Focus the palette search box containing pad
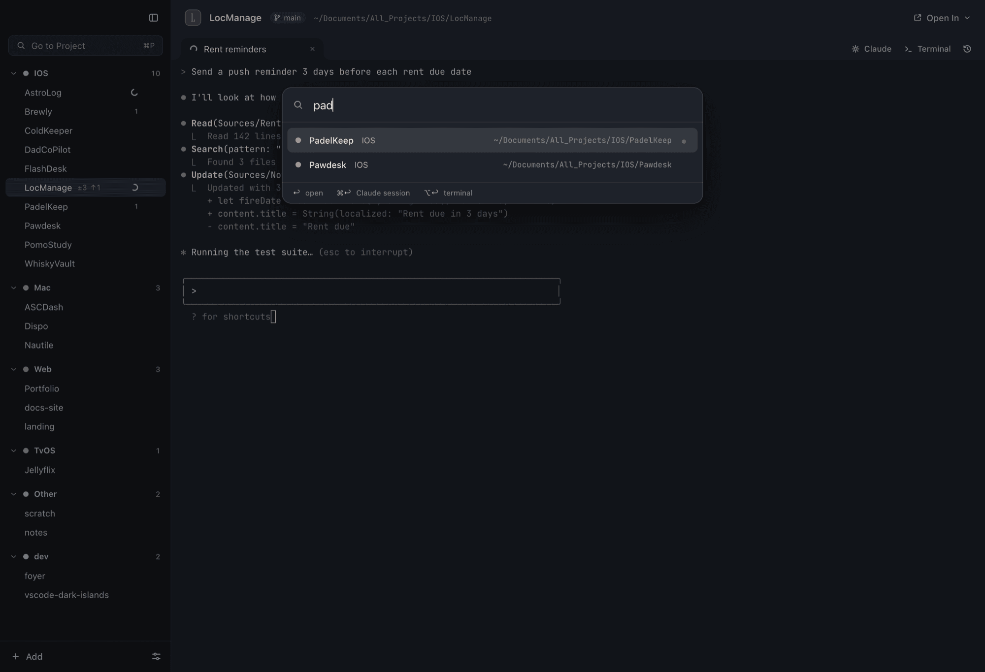 (x=492, y=105)
